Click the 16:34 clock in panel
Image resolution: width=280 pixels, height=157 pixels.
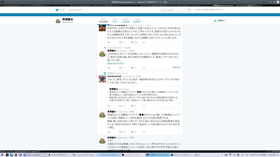[x=272, y=155]
